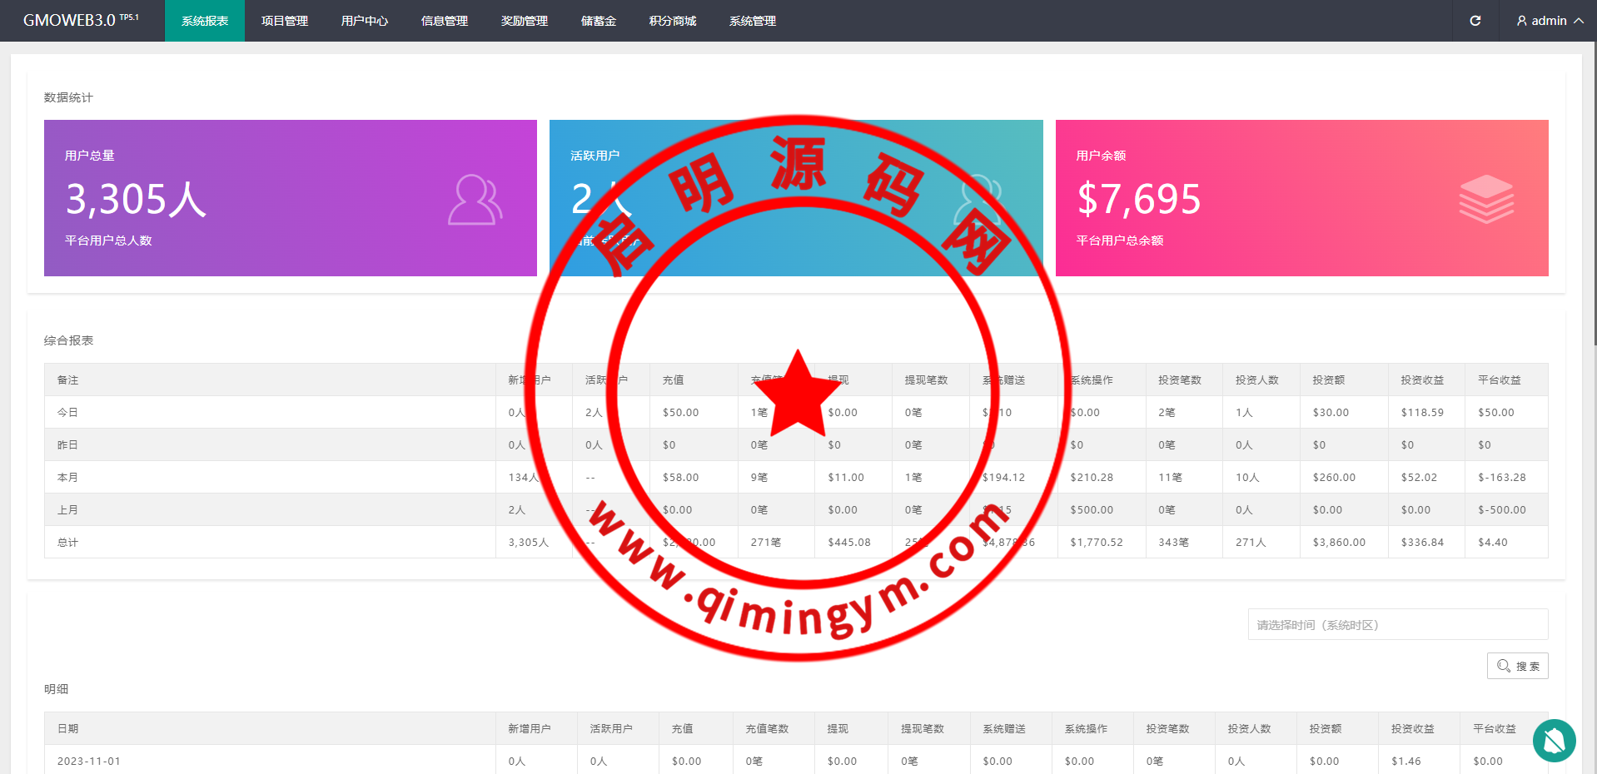The image size is (1597, 774).
Task: Click the magnifier icon in 搜索 button
Action: 1504,666
